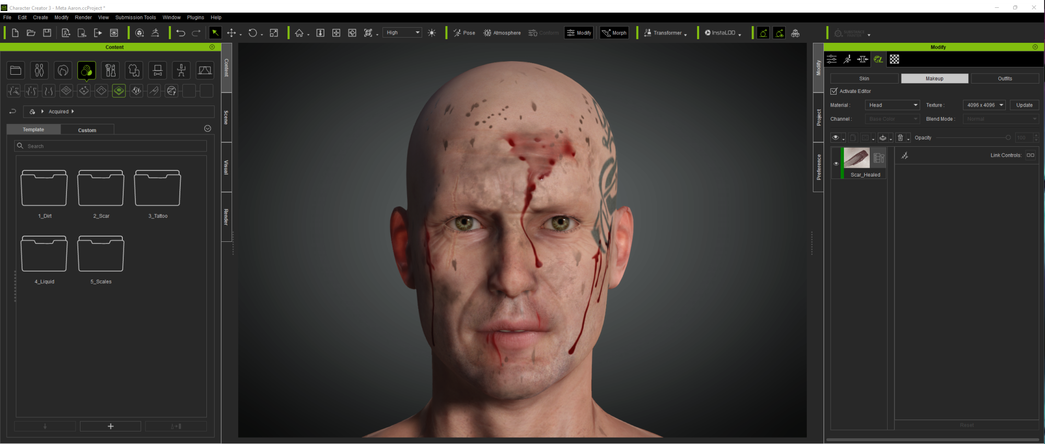Expand the InstaLOD dropdown menu

[739, 34]
